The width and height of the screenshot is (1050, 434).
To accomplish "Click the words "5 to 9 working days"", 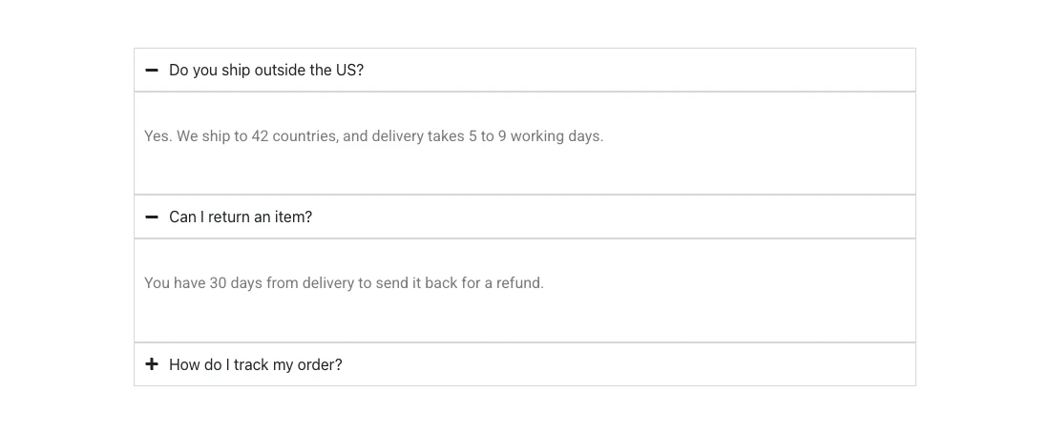I will [x=535, y=136].
